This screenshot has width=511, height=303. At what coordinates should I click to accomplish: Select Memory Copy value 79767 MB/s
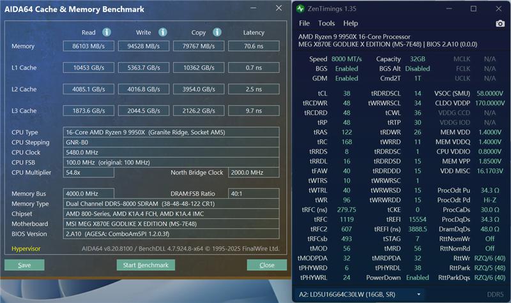point(199,46)
